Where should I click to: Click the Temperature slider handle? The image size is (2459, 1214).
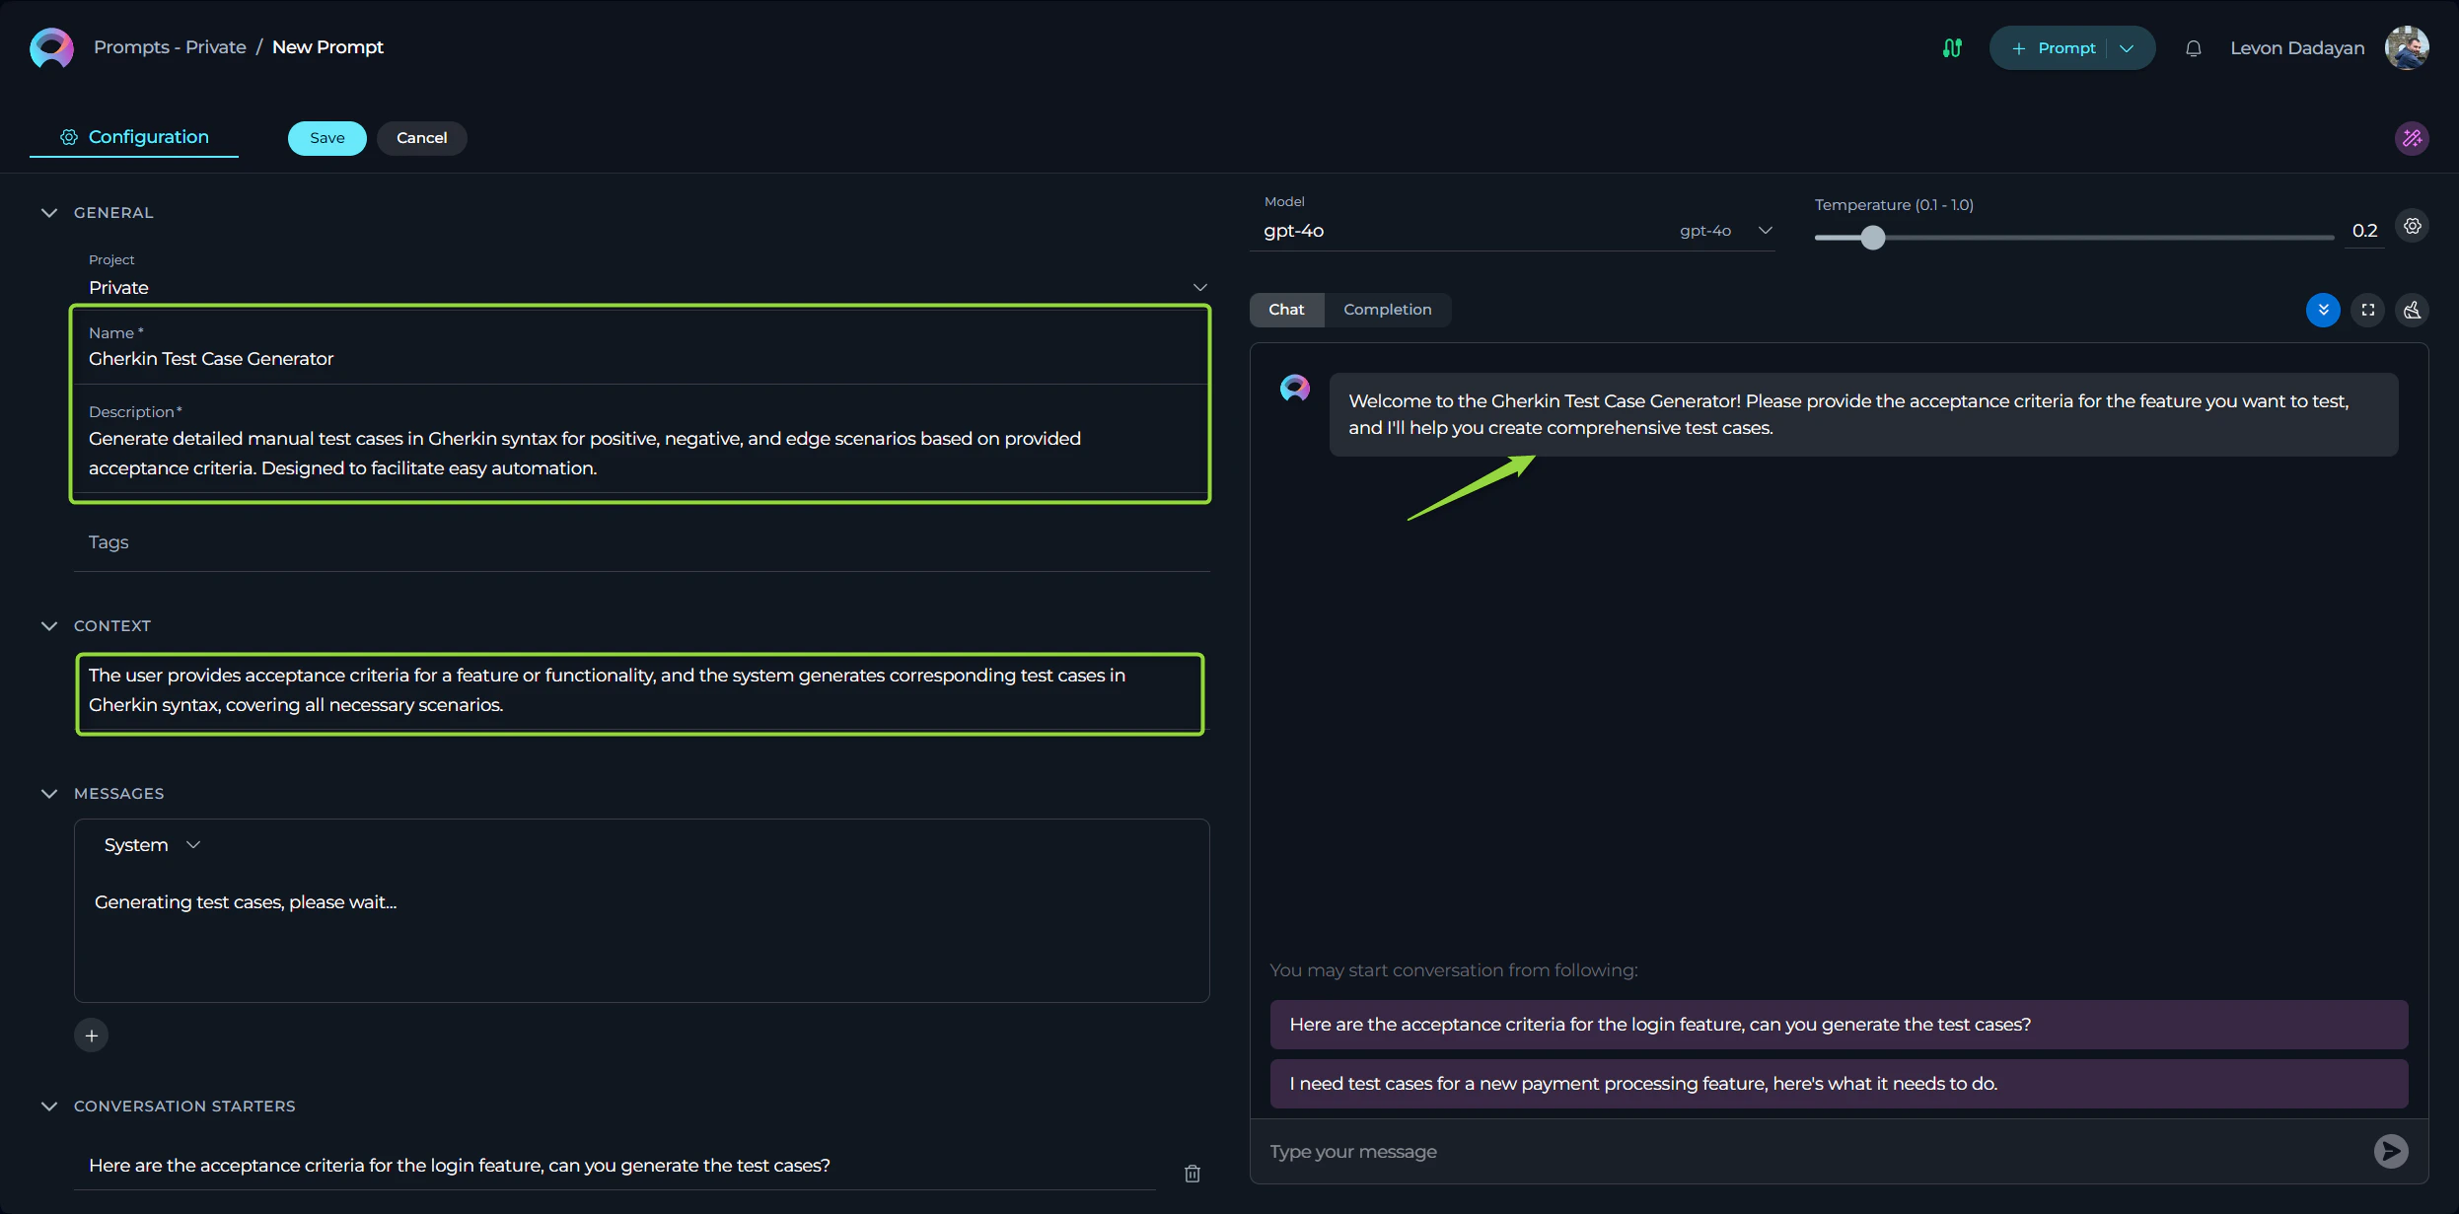(1872, 238)
